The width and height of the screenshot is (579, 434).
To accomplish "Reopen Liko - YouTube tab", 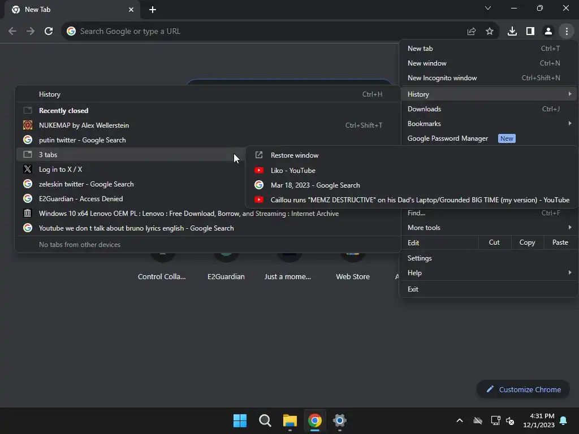I will tap(411, 171).
